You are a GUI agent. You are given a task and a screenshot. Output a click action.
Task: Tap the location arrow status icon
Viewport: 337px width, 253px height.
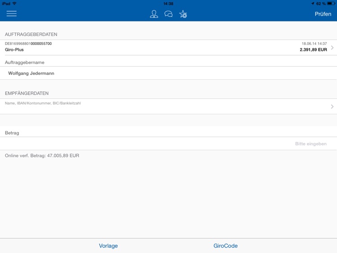[x=313, y=3]
